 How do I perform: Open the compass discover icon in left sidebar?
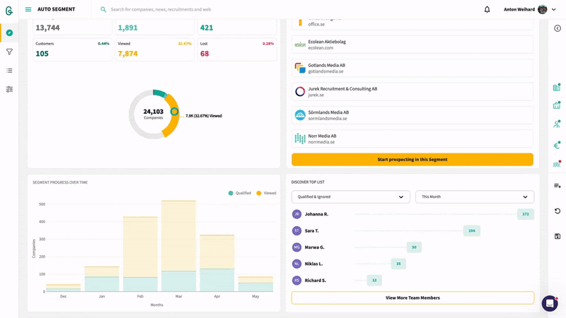tap(9, 33)
